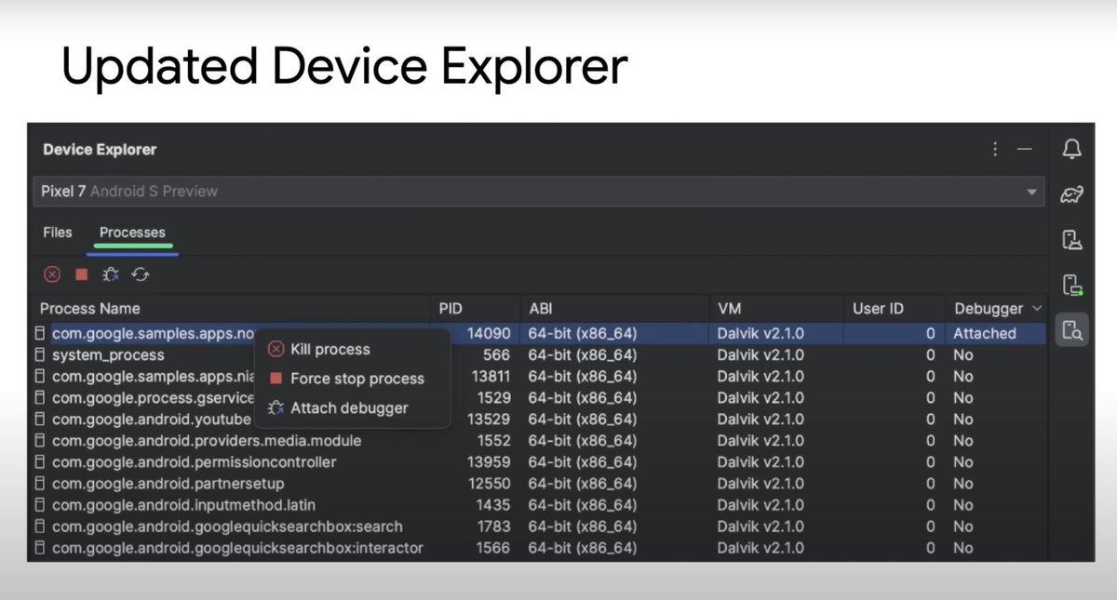Viewport: 1117px width, 600px height.
Task: Click the Attached debugger status cell
Action: (x=985, y=333)
